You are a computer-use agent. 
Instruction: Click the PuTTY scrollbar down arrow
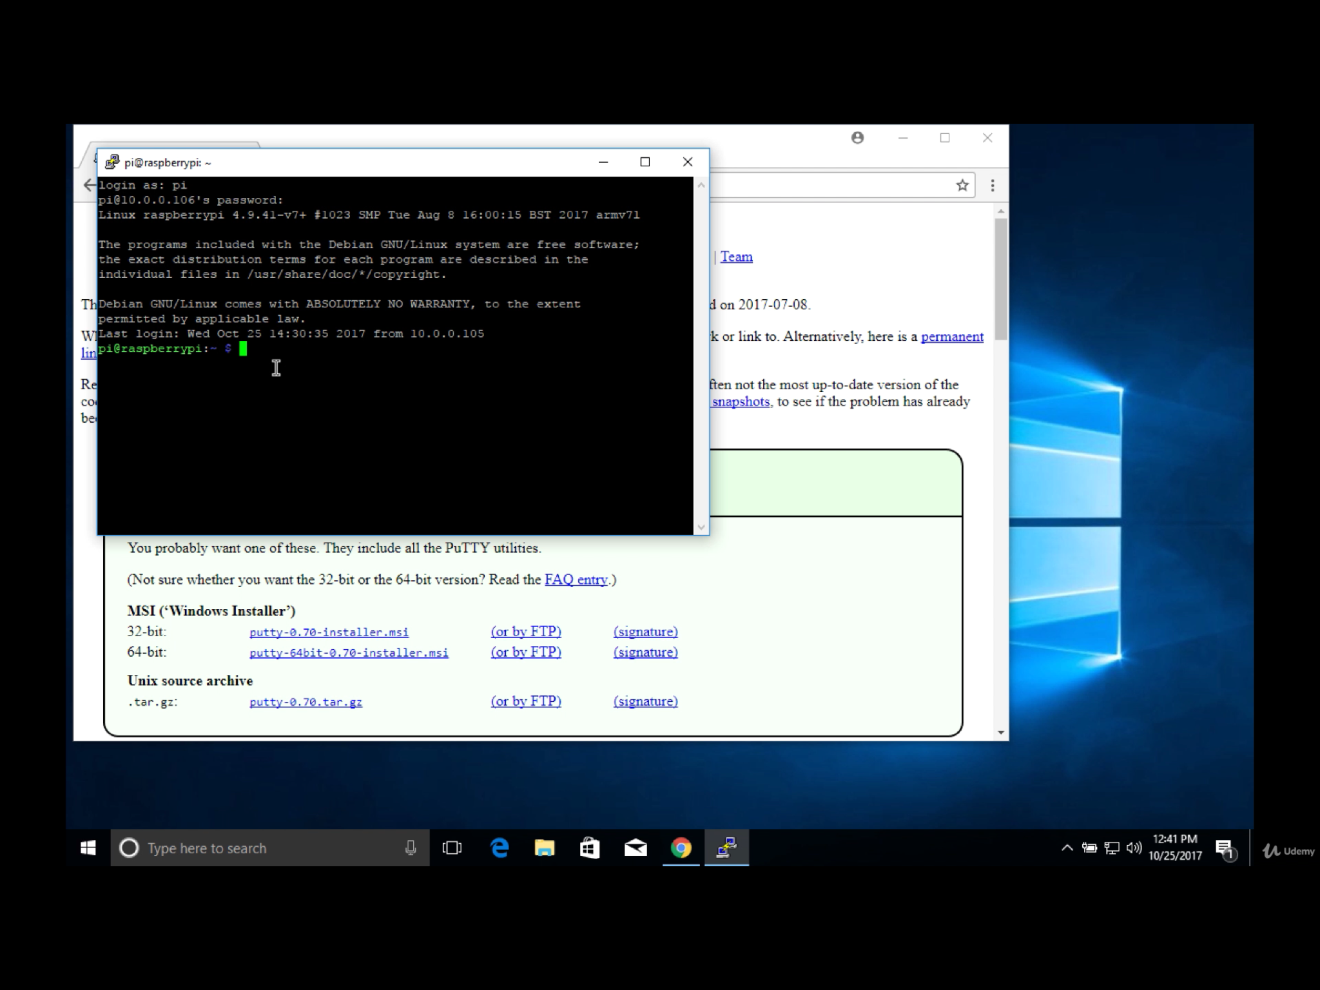701,527
